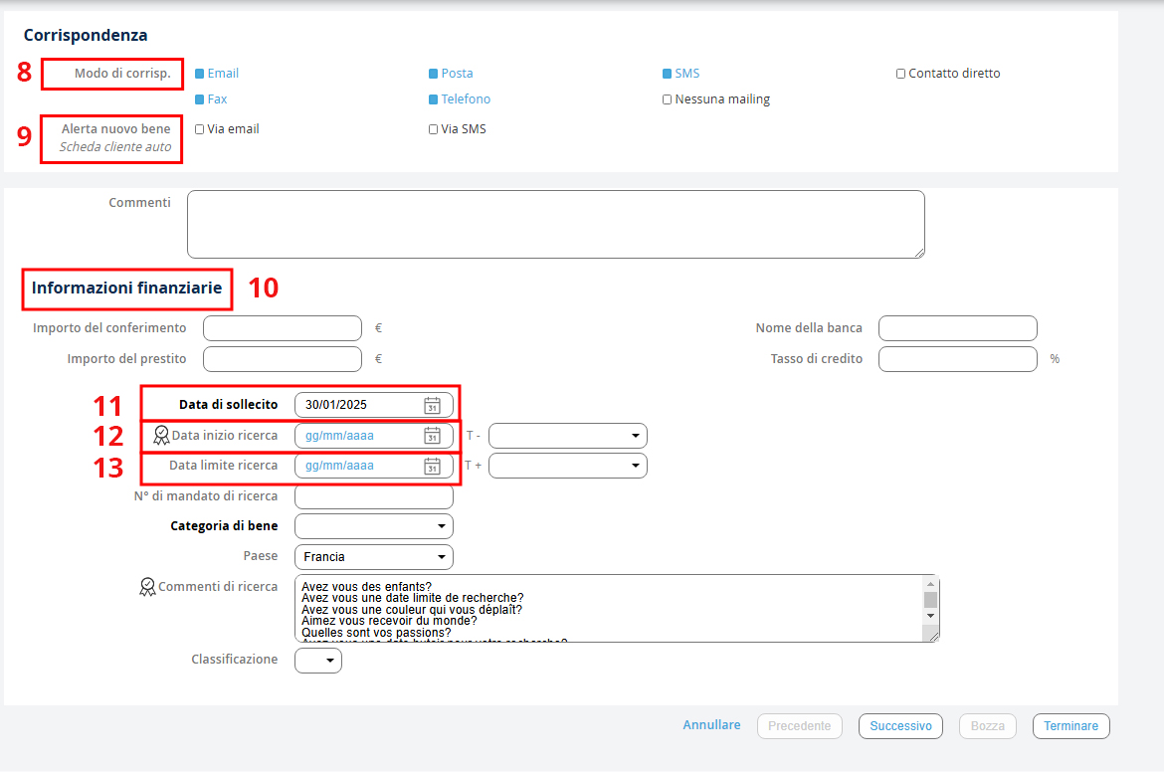Toggle the Telefono correspondence checkbox

coord(434,99)
